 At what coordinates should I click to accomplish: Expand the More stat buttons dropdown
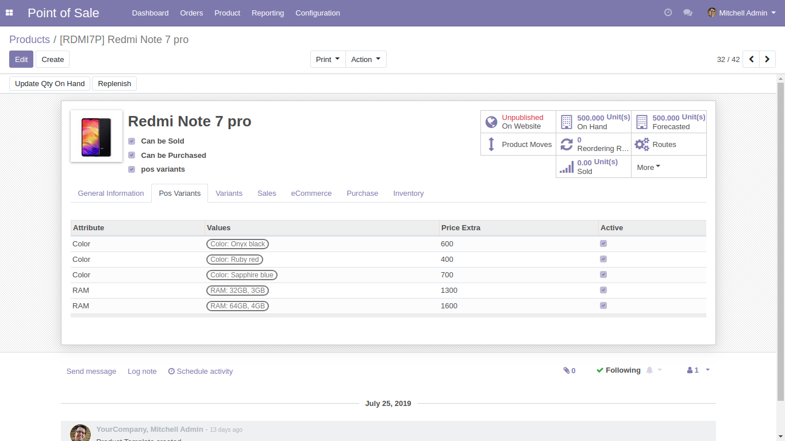649,167
